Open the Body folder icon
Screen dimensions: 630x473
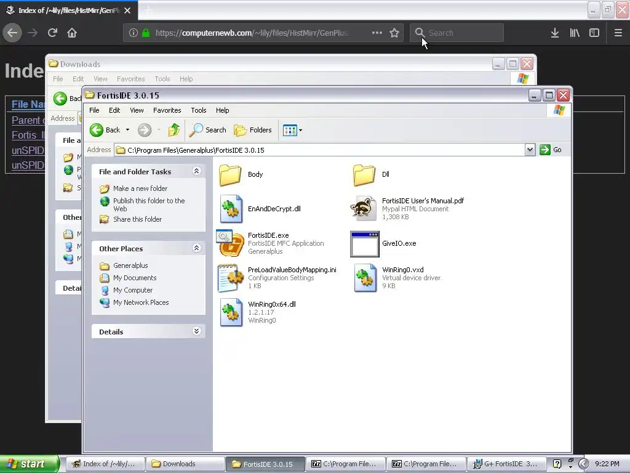[x=230, y=175]
